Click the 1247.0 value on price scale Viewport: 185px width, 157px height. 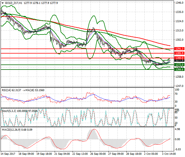[179, 86]
